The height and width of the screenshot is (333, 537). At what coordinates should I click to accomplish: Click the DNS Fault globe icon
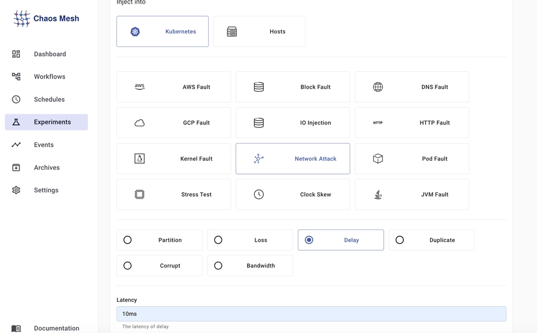[378, 87]
